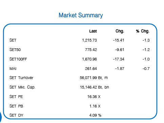Click the SET DY label
This screenshot has height=123, width=164.
click(16, 115)
